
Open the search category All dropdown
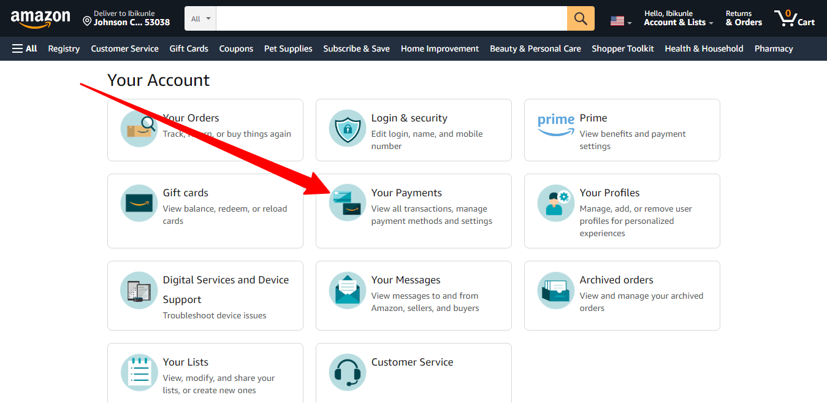[x=200, y=18]
